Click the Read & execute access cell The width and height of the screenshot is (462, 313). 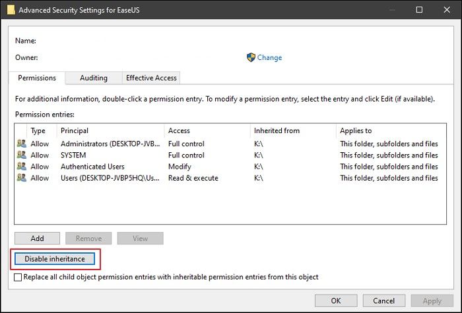(193, 178)
